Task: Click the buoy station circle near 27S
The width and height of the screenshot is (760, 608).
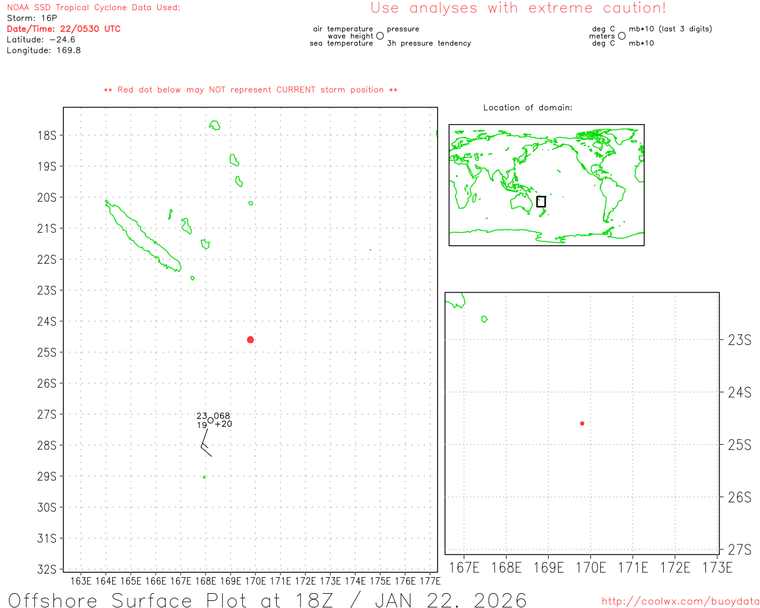Action: [210, 420]
